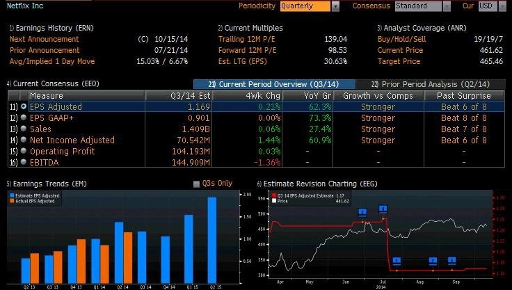Click the white Price legend swatch
This screenshot has width=512, height=290.
tap(274, 201)
